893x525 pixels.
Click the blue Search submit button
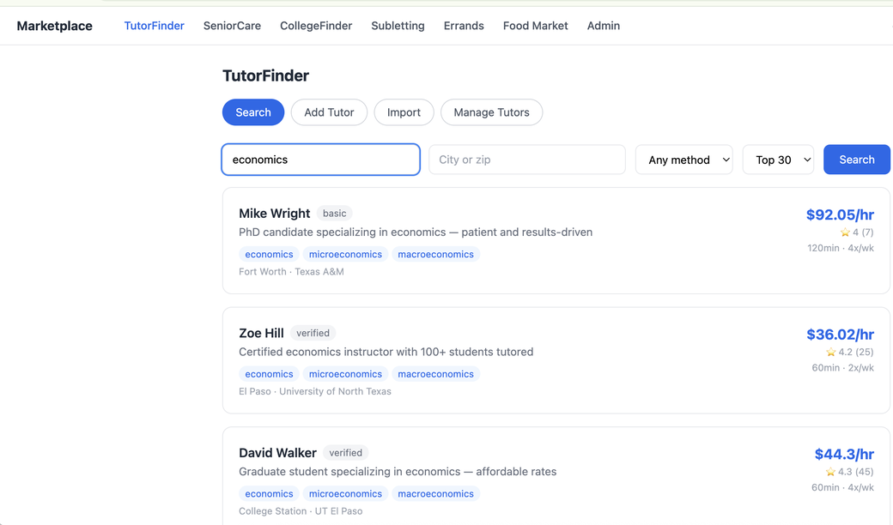click(x=857, y=160)
